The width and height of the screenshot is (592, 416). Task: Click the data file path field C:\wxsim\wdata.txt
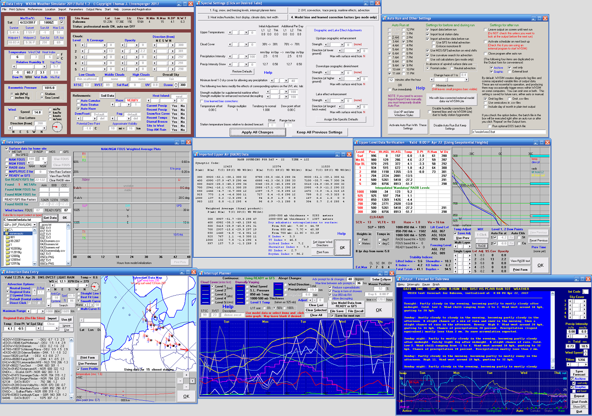pyautogui.click(x=21, y=220)
